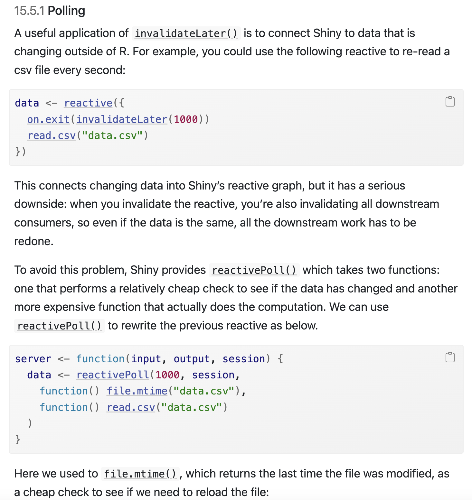Image resolution: width=472 pixels, height=500 pixels.
Task: Click reactivePoll() link after "Shiny provides"
Action: tap(254, 270)
